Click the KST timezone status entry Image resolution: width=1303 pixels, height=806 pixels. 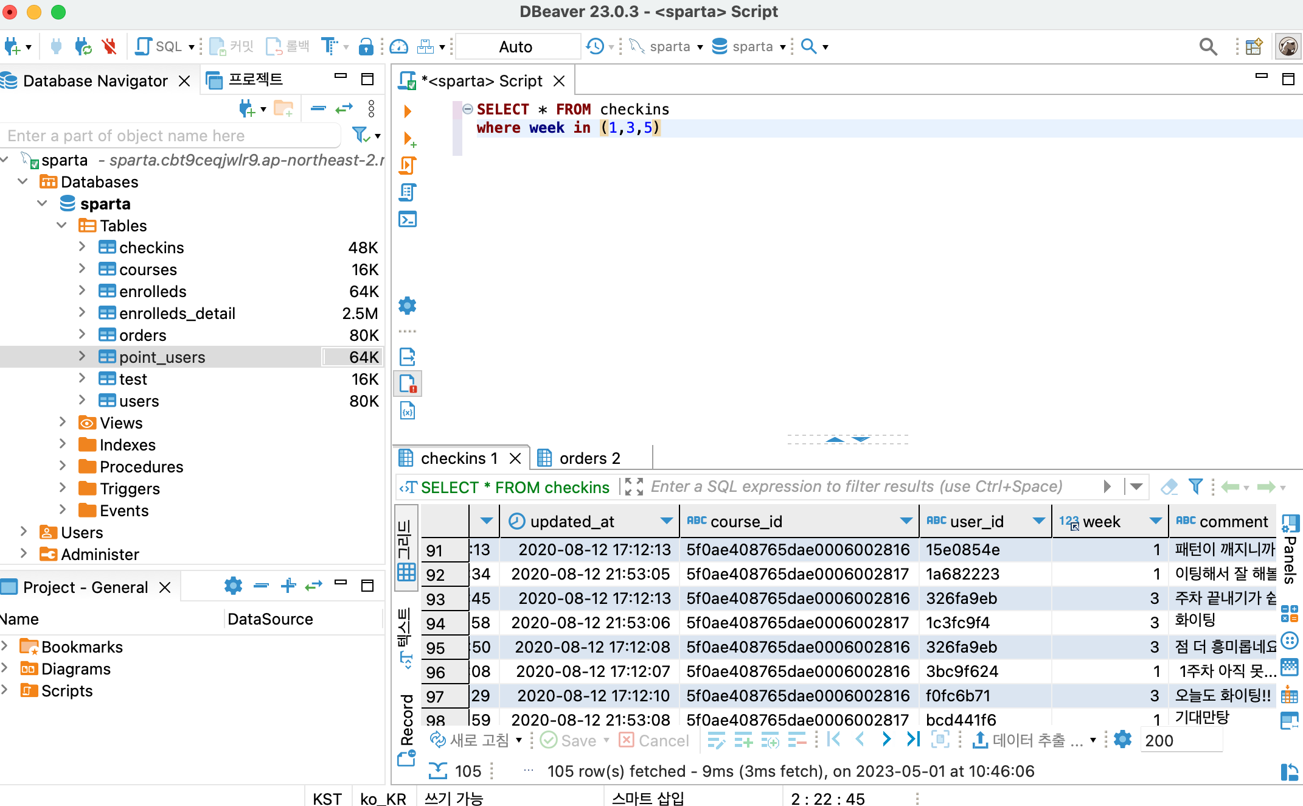(327, 798)
